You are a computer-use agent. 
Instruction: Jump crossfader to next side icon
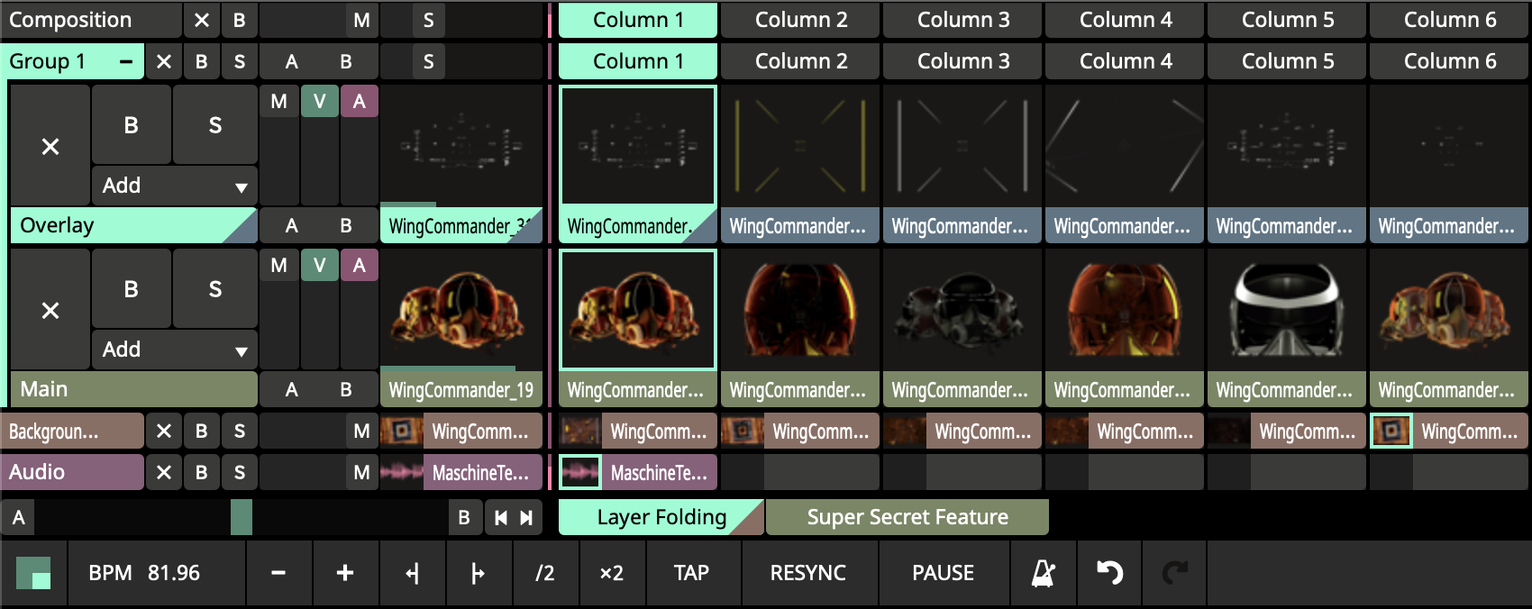click(527, 517)
